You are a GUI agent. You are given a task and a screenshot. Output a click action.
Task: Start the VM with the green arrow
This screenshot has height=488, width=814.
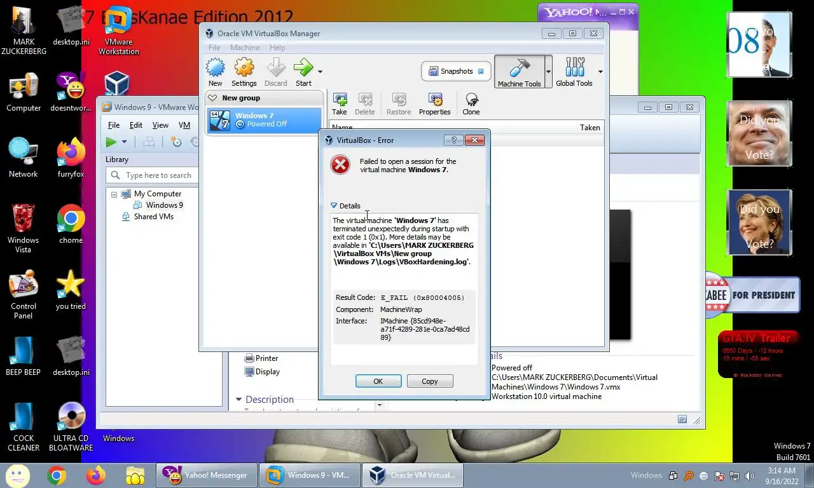(x=303, y=72)
